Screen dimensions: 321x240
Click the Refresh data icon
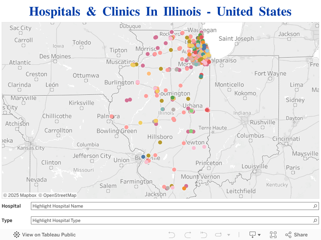218,235
